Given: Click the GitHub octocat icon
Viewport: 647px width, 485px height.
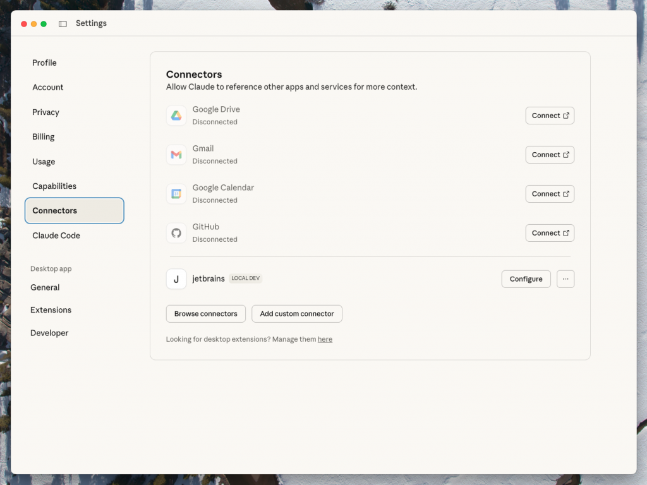Looking at the screenshot, I should pyautogui.click(x=176, y=233).
